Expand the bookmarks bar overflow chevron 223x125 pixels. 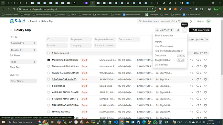click(218, 14)
